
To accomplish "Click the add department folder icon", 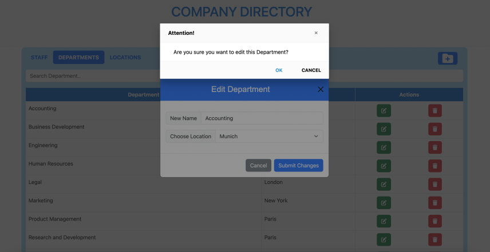I will click(447, 58).
